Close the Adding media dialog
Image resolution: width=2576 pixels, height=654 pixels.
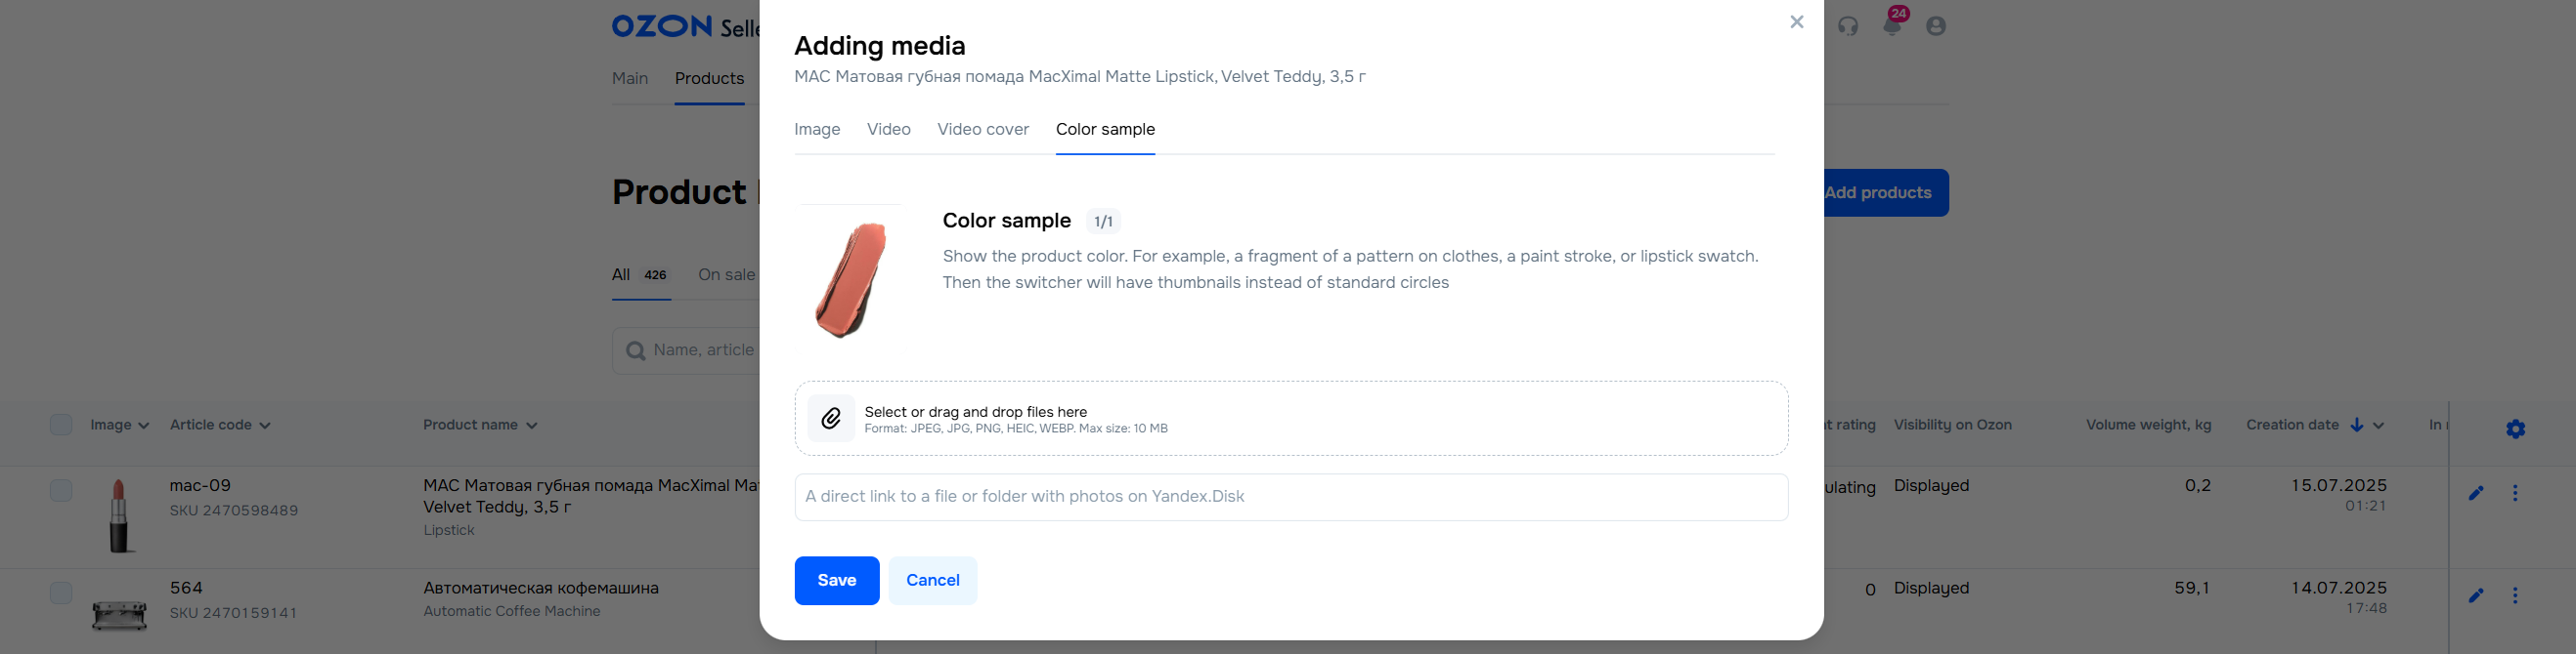(1796, 22)
